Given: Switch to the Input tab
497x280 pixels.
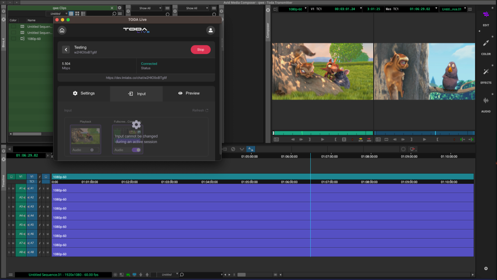Looking at the screenshot, I should coord(136,94).
